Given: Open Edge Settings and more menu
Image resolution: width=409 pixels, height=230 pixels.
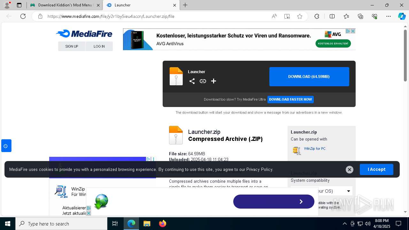Looking at the screenshot, I should tap(389, 16).
